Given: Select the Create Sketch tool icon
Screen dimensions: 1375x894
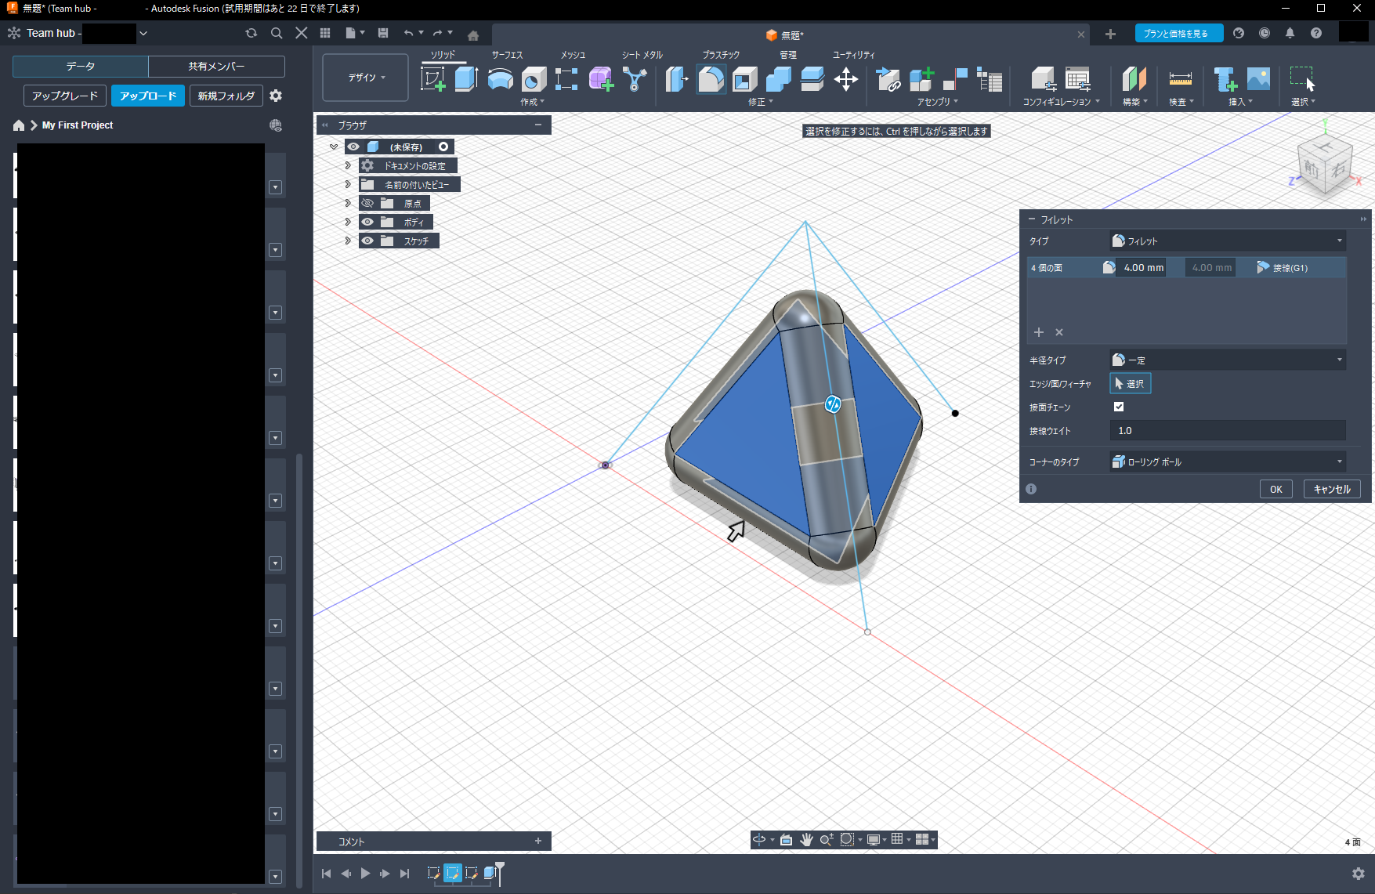Looking at the screenshot, I should pos(432,79).
